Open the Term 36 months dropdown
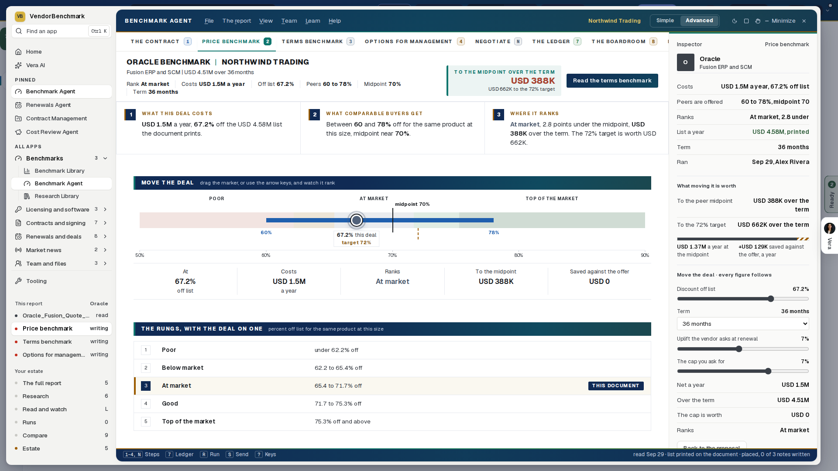 pos(743,324)
